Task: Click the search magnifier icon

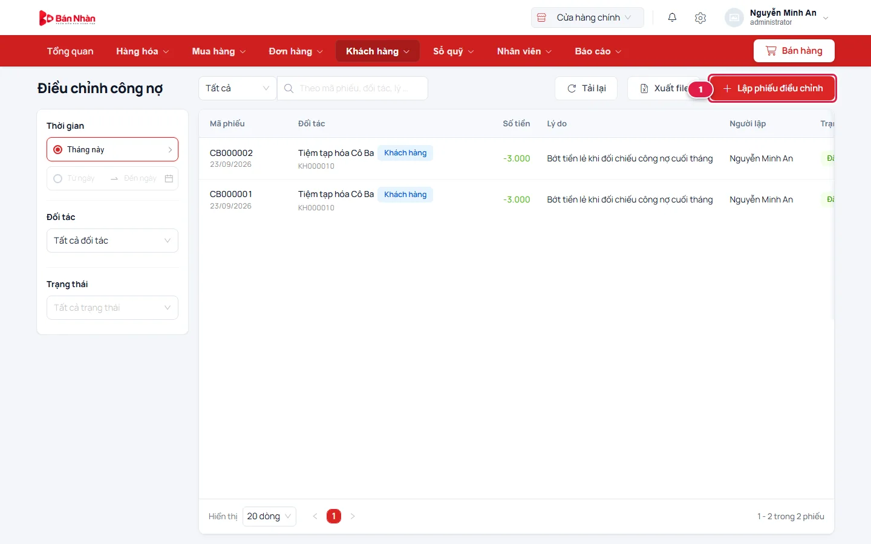Action: coord(289,88)
